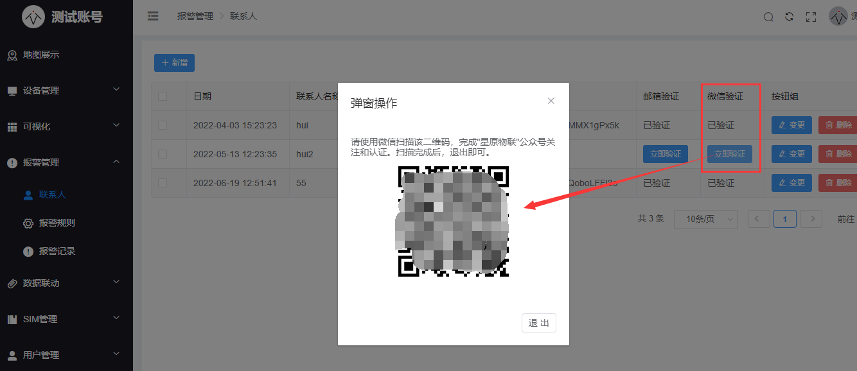The width and height of the screenshot is (857, 371).
Task: Click the 报警管理 alert icon
Action: coord(12,163)
